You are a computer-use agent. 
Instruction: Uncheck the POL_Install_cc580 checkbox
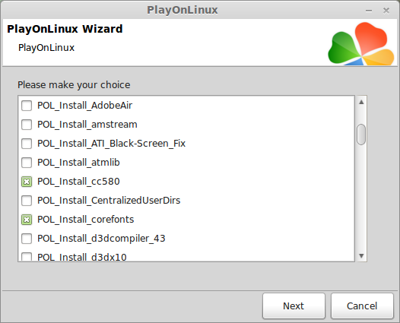point(27,182)
